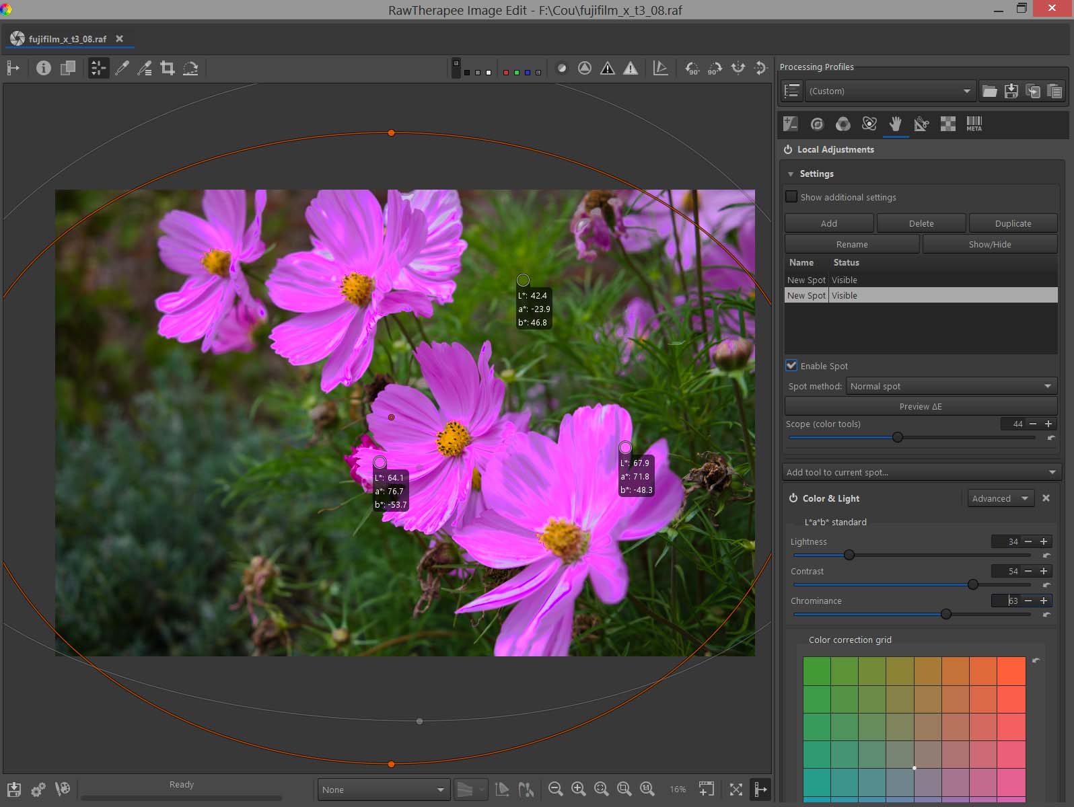Click Zoom in magnifier icon
The height and width of the screenshot is (807, 1074).
pos(578,789)
